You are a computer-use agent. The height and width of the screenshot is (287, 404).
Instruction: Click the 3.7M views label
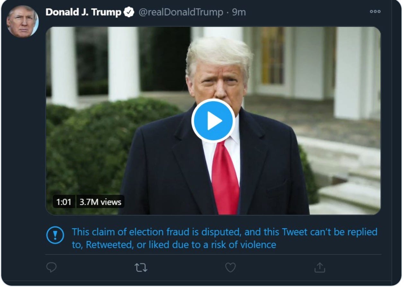100,202
